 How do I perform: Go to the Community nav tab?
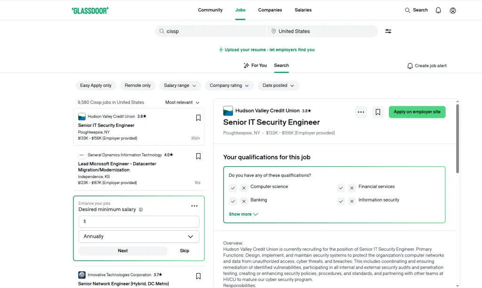point(210,10)
